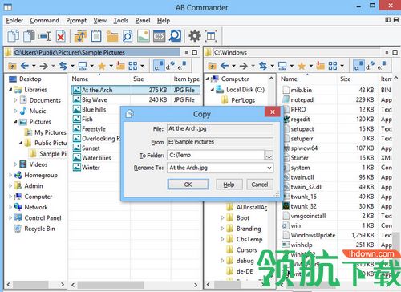Go up one folder in left panel

point(12,66)
